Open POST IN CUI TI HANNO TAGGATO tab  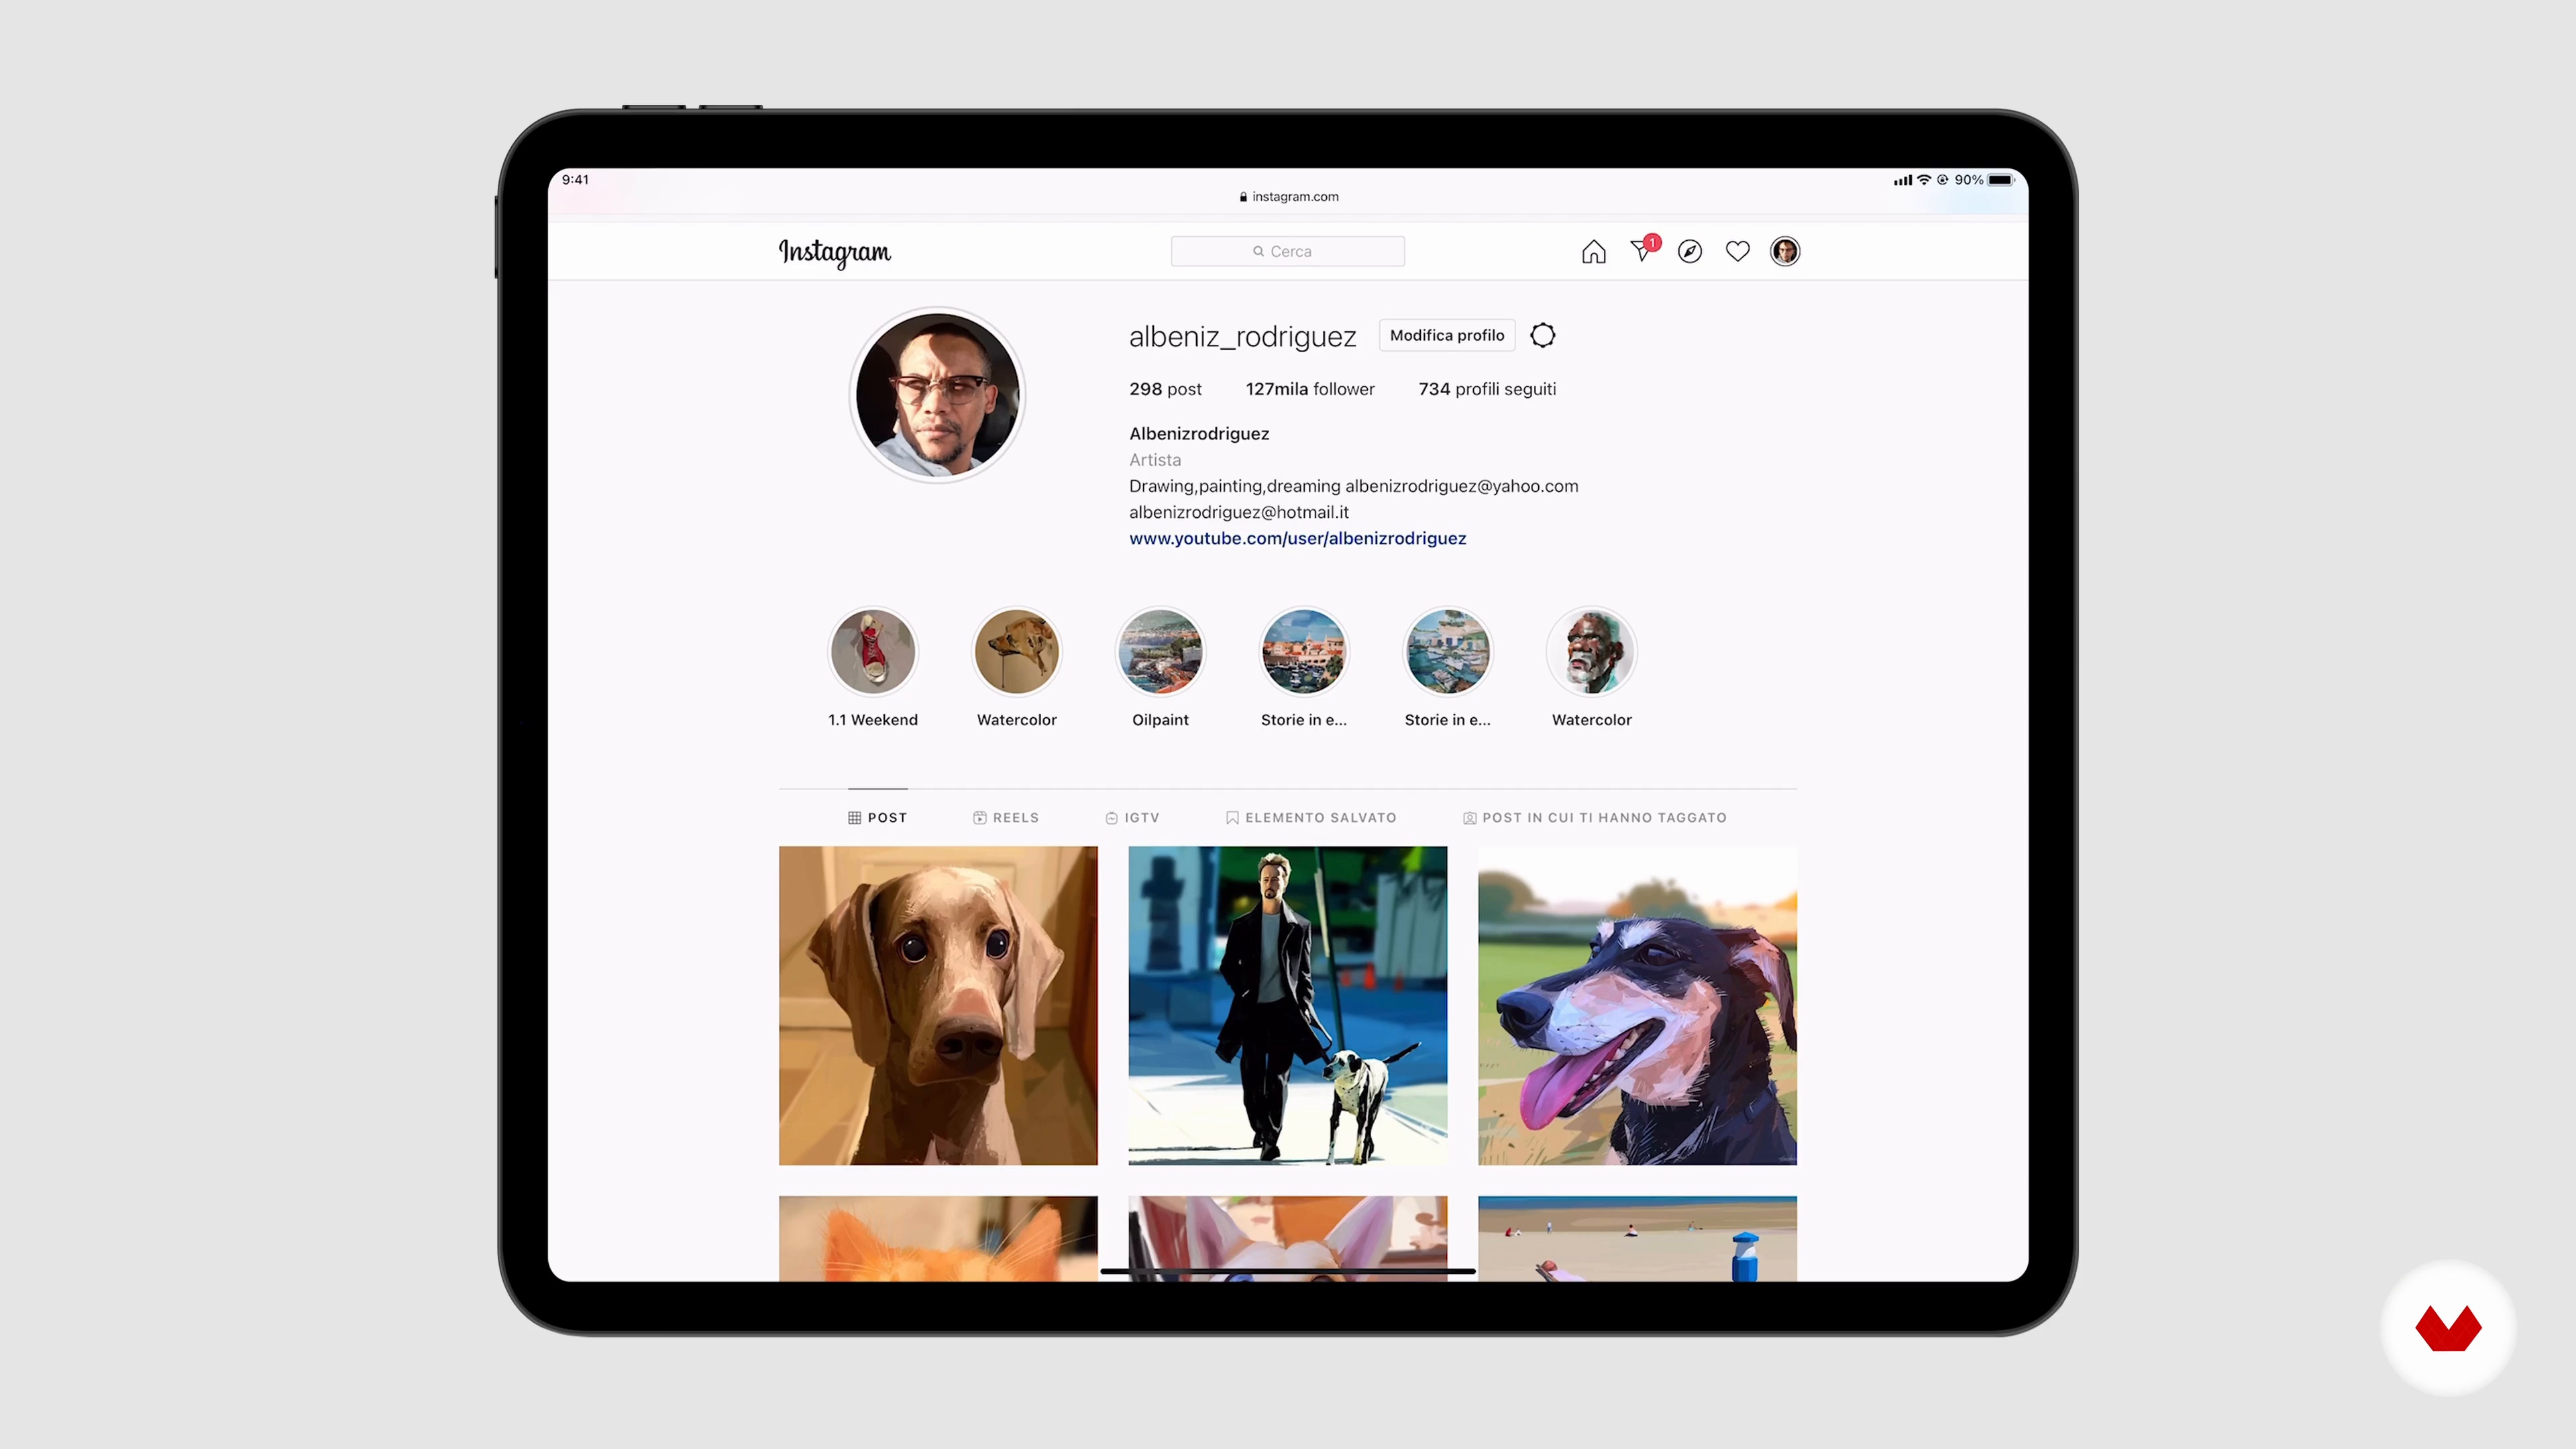click(x=1595, y=817)
